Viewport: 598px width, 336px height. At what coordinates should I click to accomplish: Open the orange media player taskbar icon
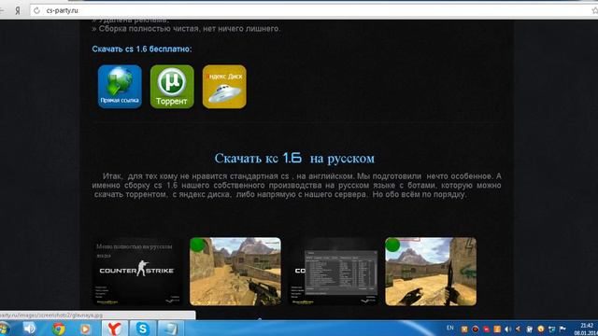tap(85, 329)
